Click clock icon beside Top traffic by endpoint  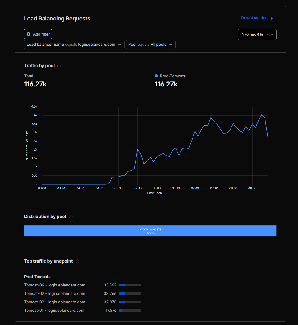pyautogui.click(x=77, y=261)
